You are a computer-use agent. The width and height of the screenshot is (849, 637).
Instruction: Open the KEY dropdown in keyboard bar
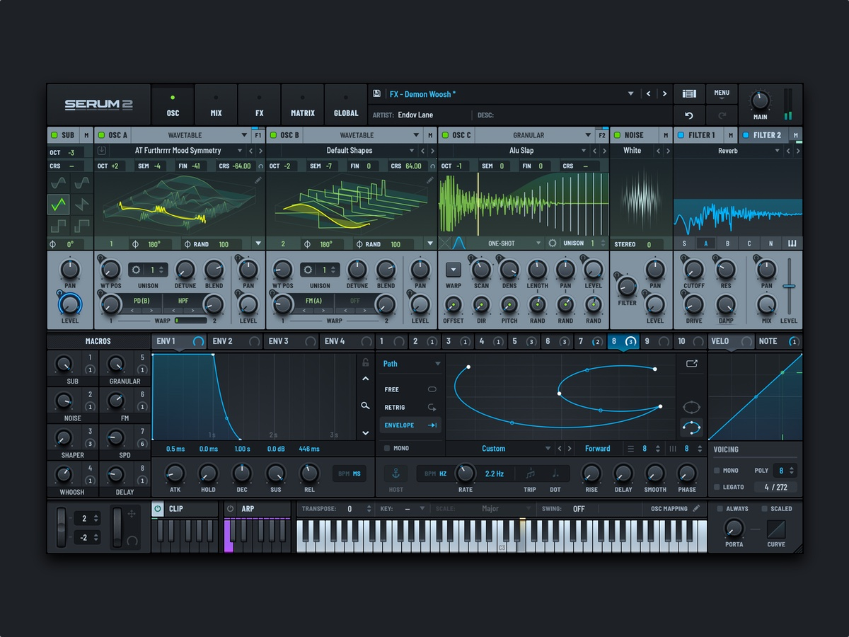point(422,509)
